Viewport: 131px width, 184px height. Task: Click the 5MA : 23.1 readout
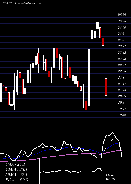[x=15, y=164]
